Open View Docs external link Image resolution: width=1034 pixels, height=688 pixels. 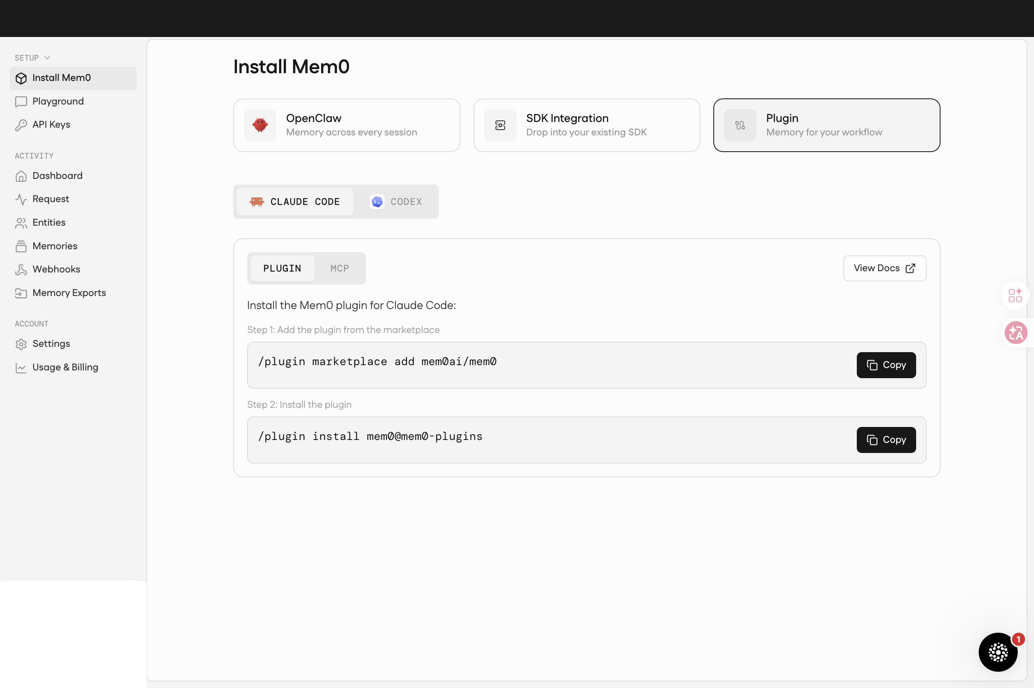click(884, 268)
